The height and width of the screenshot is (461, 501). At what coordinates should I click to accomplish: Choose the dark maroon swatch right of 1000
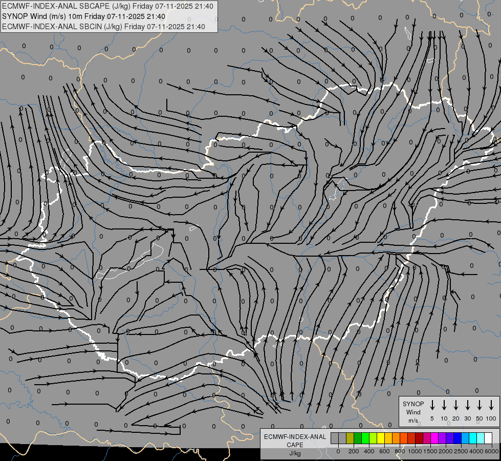(420, 438)
